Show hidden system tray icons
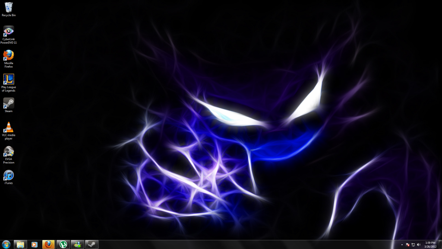Viewport: 442px width, 249px height. point(402,245)
